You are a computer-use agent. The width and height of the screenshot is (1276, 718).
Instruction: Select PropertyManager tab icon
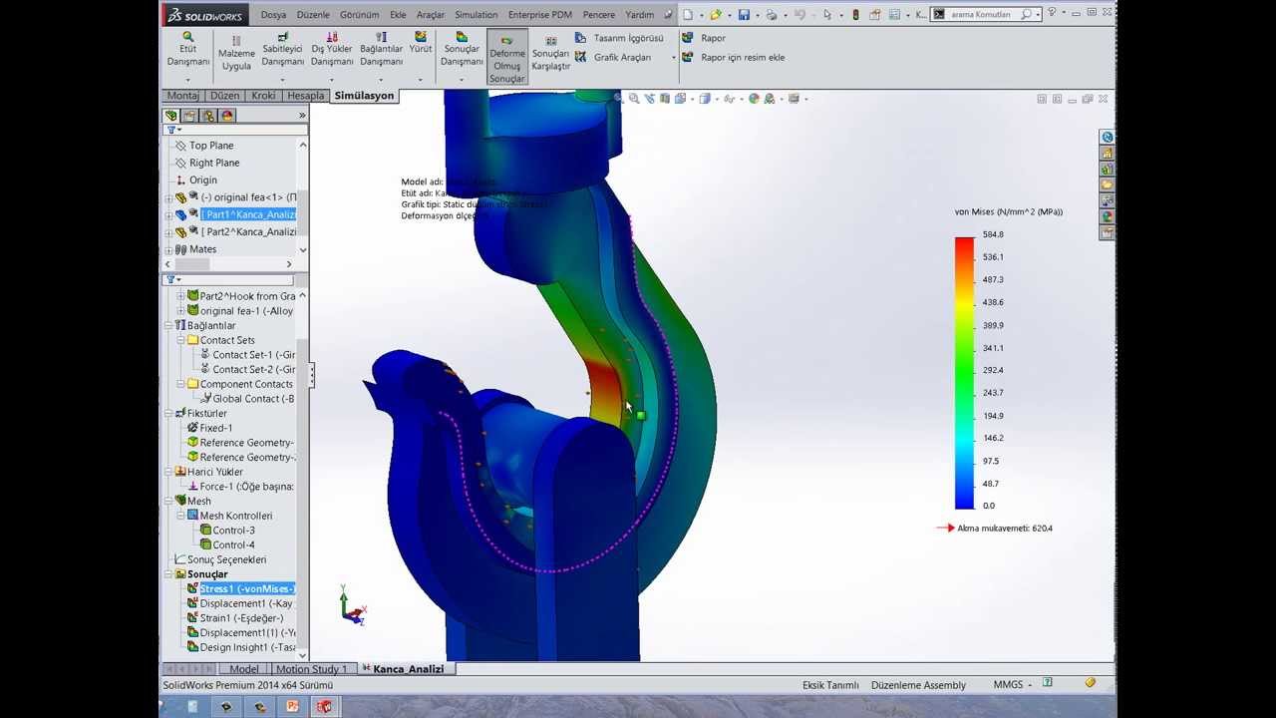(x=189, y=116)
